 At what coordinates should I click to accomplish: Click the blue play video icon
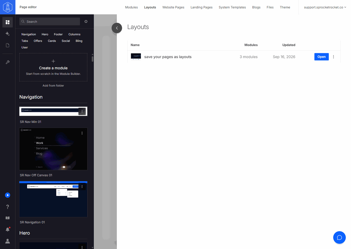click(x=8, y=195)
